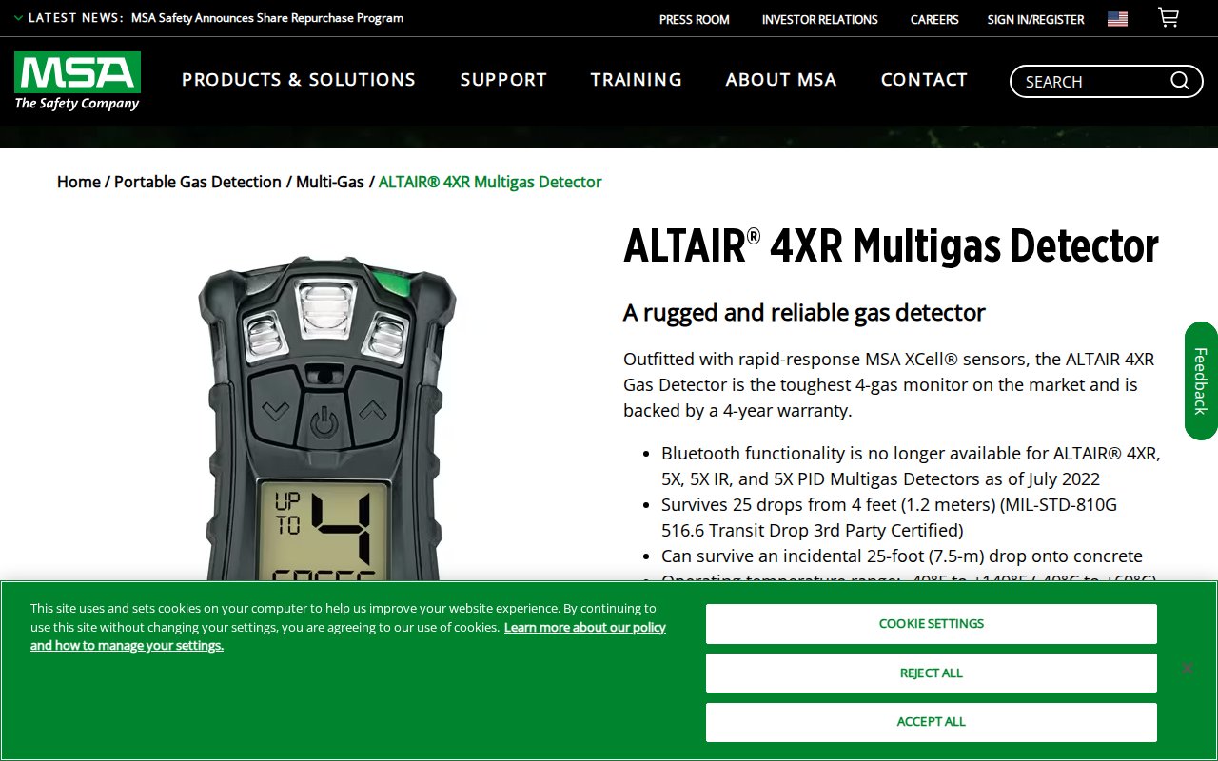Image resolution: width=1218 pixels, height=761 pixels.
Task: Open the shopping cart icon
Action: 1168,18
